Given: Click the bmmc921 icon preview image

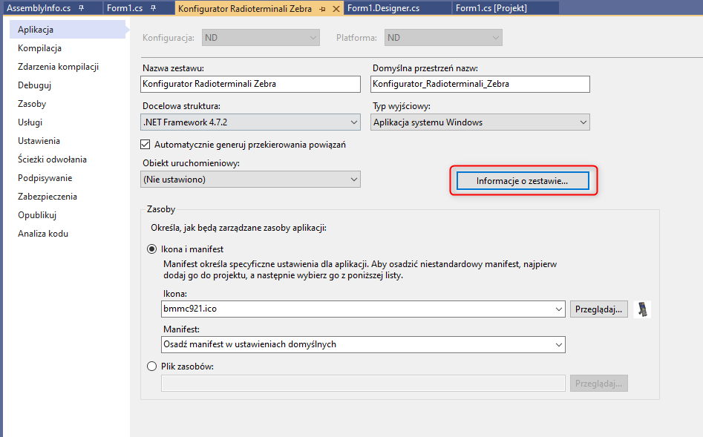Looking at the screenshot, I should (x=643, y=309).
